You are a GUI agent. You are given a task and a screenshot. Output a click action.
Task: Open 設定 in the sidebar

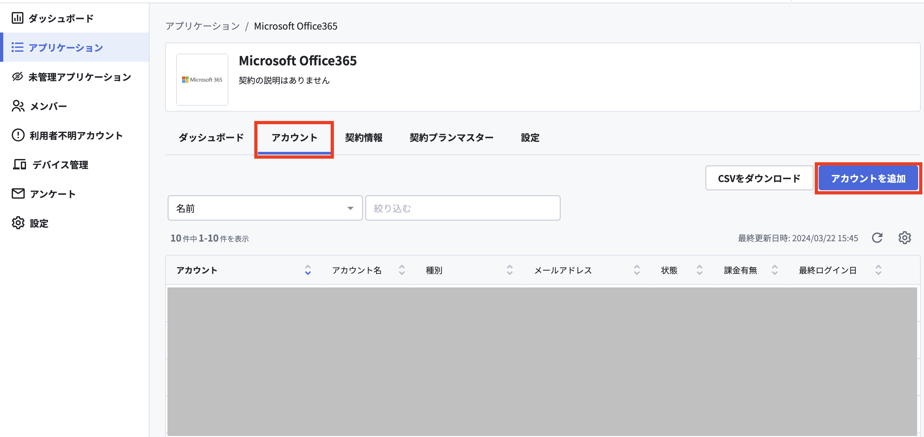point(74,223)
